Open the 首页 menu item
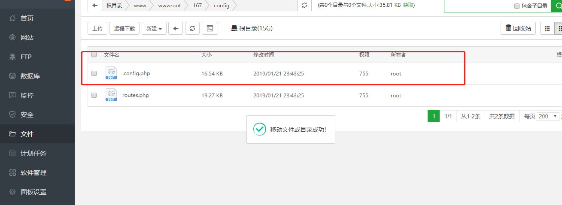 click(37, 18)
